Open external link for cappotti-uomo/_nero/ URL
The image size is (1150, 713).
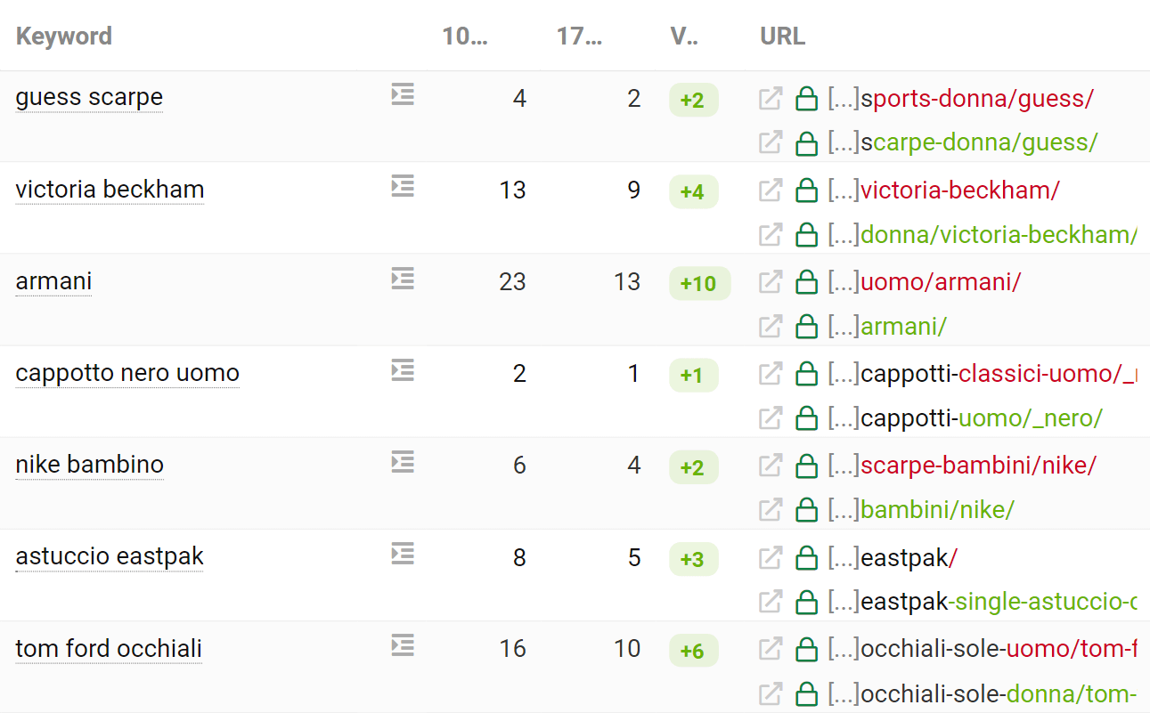tap(771, 417)
